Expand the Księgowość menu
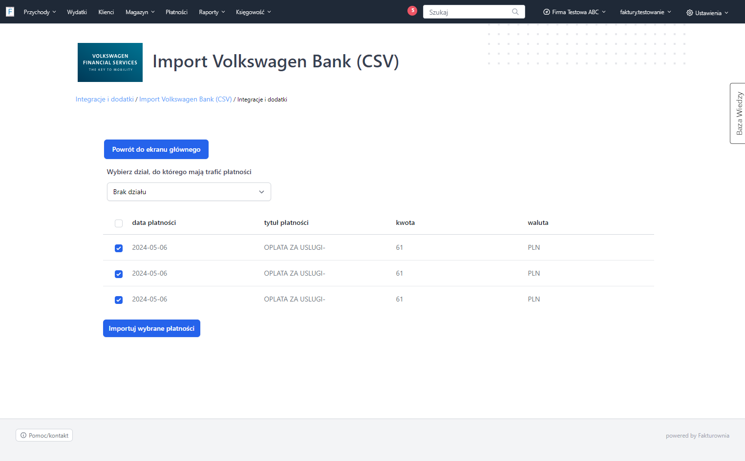The height and width of the screenshot is (461, 745). click(253, 12)
